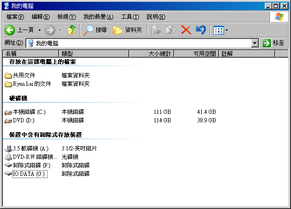Sort by the 註解 column header
The width and height of the screenshot is (291, 209).
(247, 54)
